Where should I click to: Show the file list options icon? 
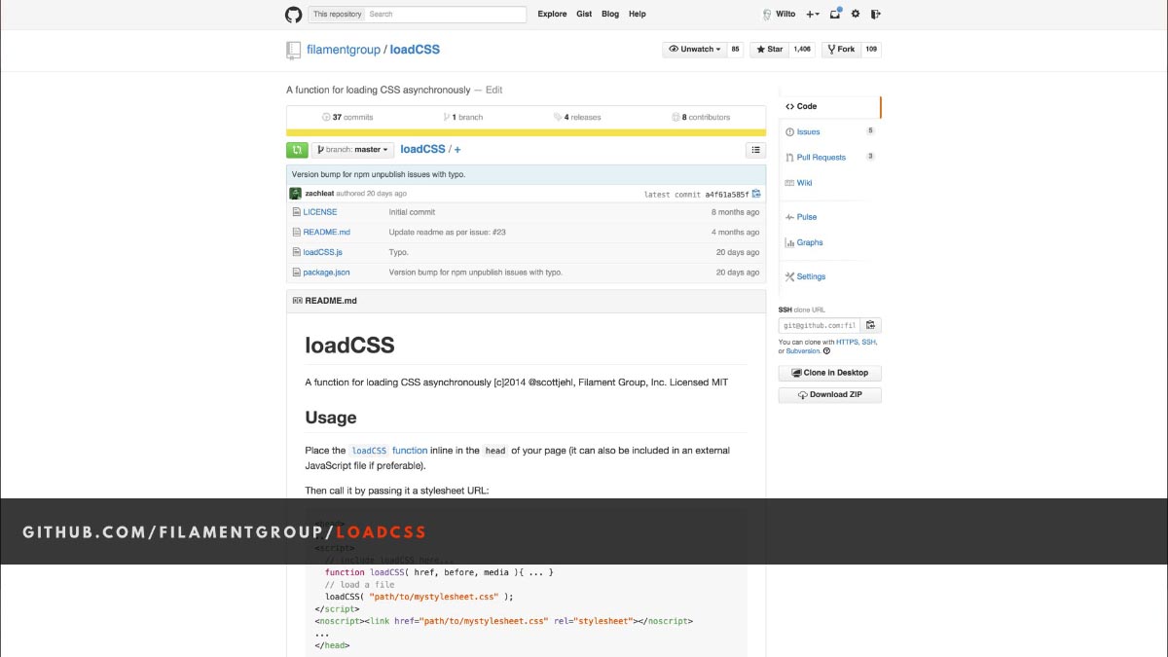(x=755, y=150)
